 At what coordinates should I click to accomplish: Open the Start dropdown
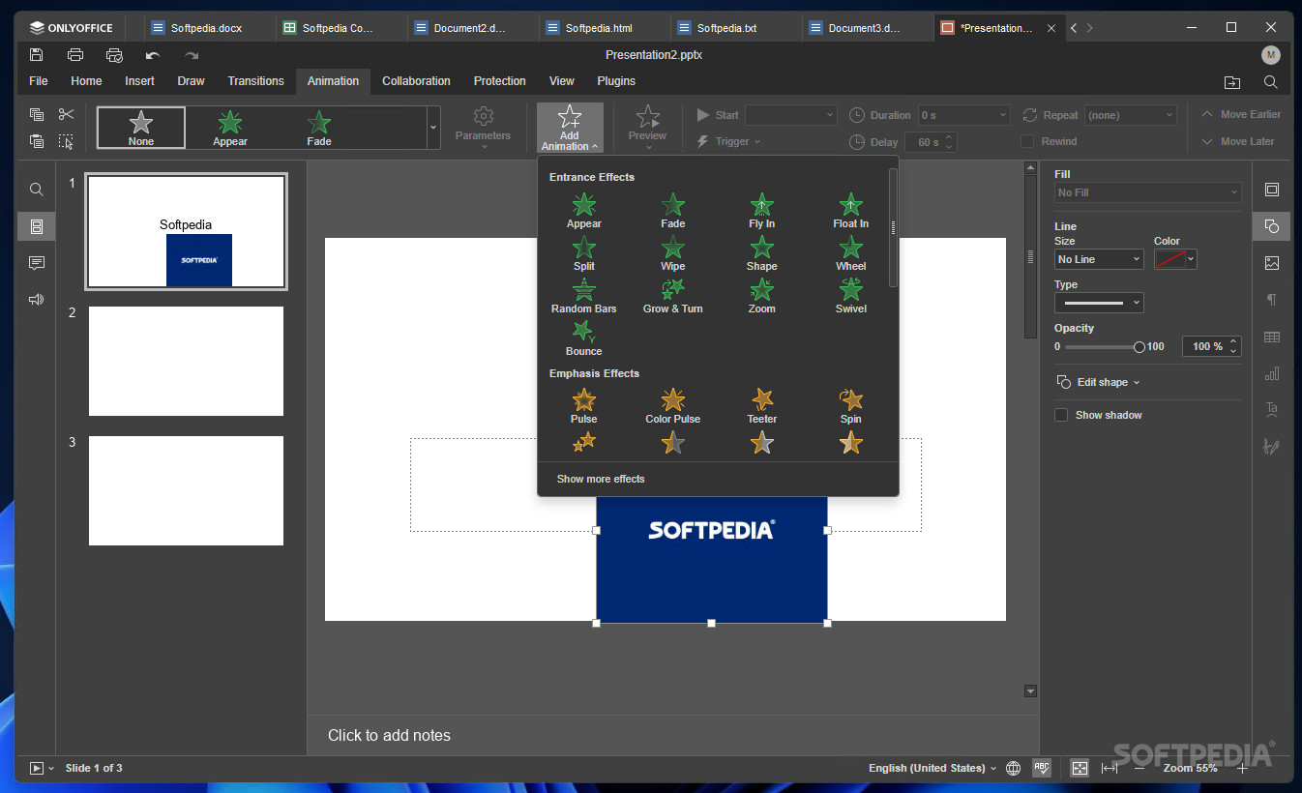pyautogui.click(x=791, y=115)
